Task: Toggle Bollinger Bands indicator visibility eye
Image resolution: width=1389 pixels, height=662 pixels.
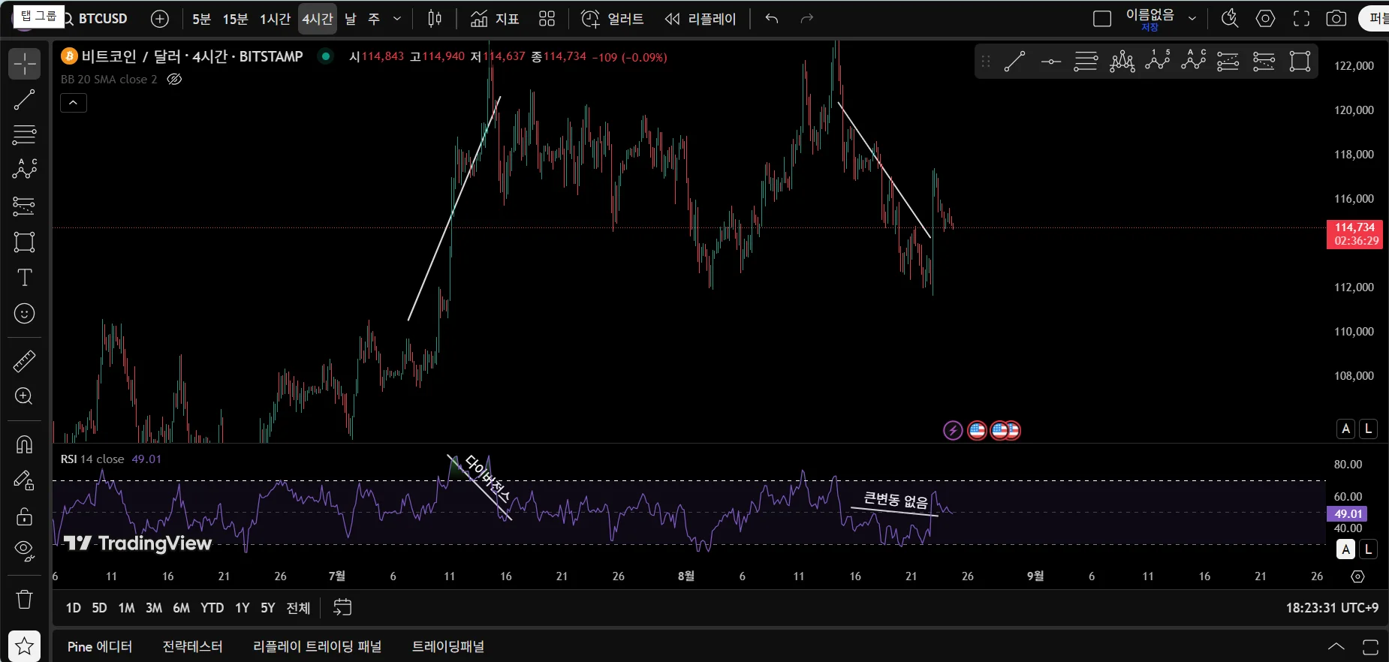Action: point(174,80)
